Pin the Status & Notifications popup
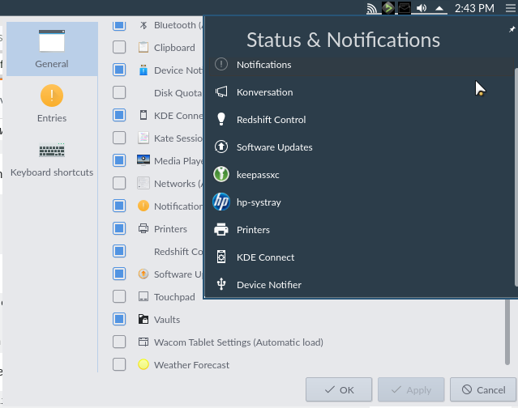The width and height of the screenshot is (518, 408). tap(512, 29)
